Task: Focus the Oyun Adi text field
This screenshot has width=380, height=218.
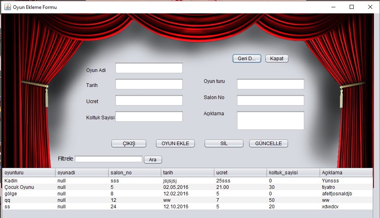Action: (x=149, y=68)
